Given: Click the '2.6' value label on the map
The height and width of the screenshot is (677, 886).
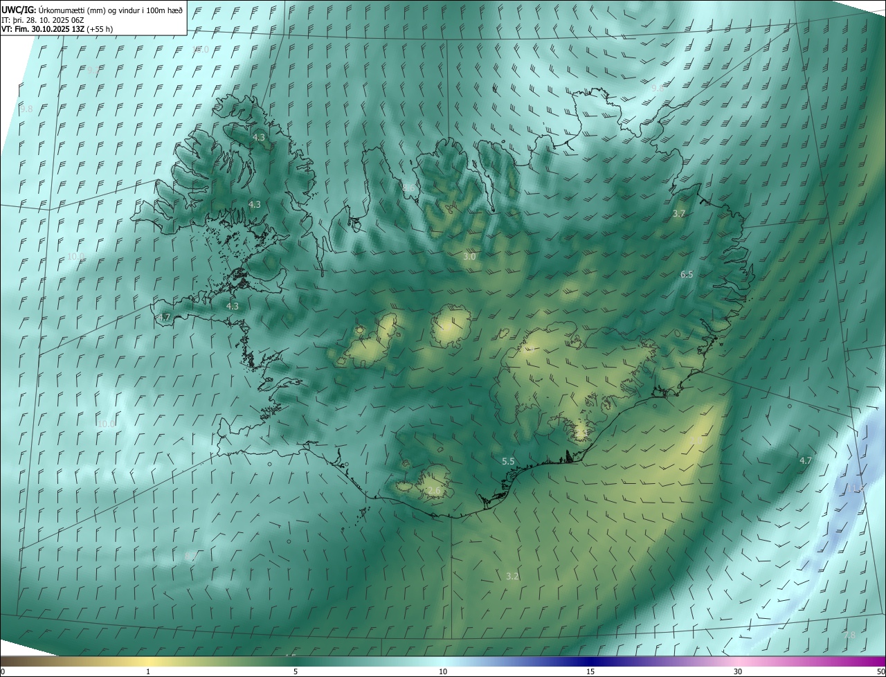Looking at the screenshot, I should (x=434, y=491).
